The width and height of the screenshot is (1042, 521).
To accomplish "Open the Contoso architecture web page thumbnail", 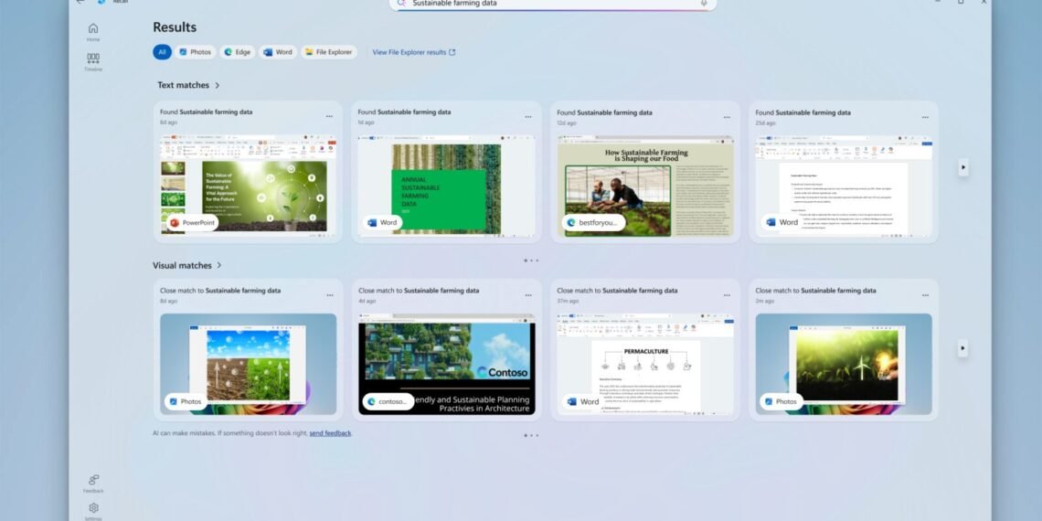I will [x=447, y=364].
